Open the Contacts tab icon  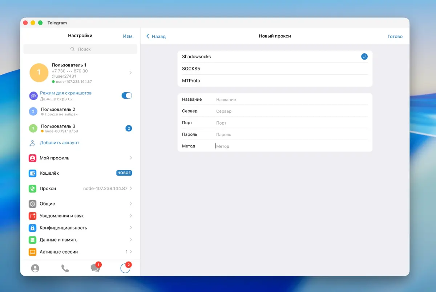(x=35, y=268)
